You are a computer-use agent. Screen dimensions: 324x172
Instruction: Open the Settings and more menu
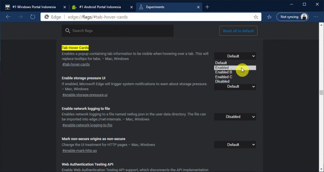[316, 17]
